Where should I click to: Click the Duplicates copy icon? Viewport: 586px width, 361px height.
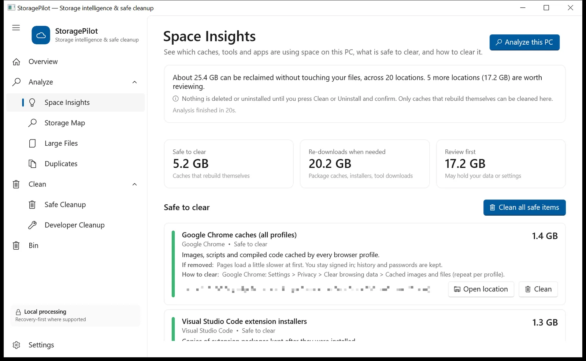click(x=32, y=164)
